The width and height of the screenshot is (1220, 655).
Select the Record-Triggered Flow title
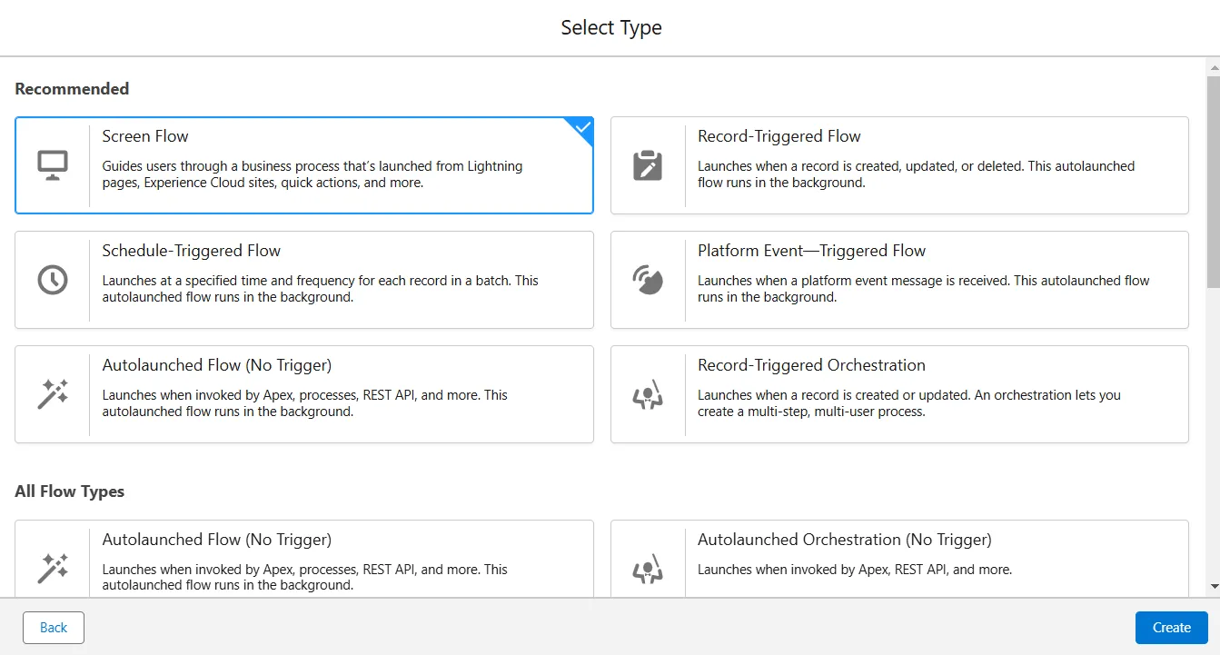coord(779,136)
